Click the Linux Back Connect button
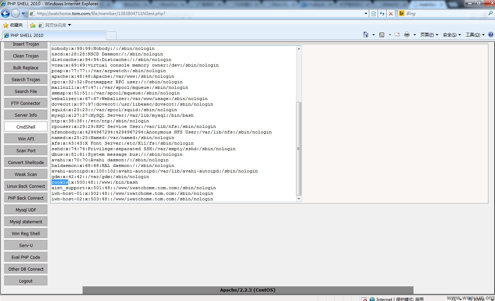495x301 pixels. click(26, 186)
